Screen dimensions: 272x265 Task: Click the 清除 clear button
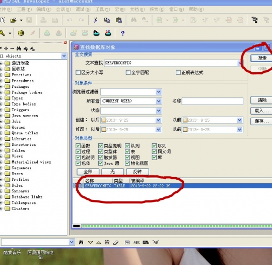coord(261,100)
